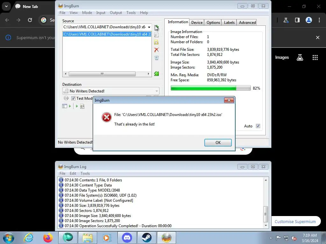The height and width of the screenshot is (244, 326).
Task: Open the Google apps grid icon
Action: (x=315, y=58)
